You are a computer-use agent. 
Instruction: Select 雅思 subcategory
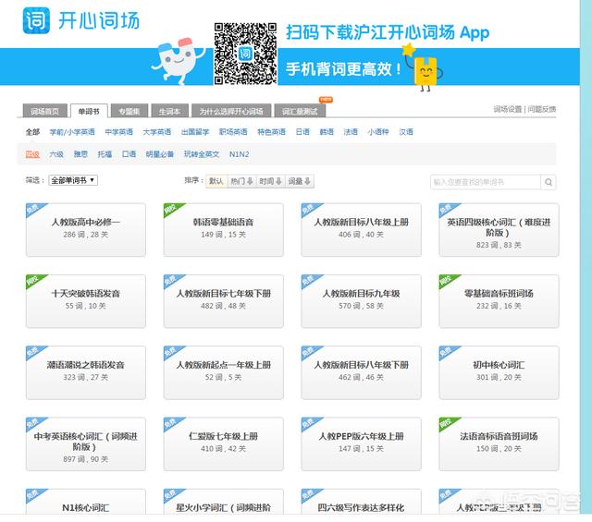click(x=80, y=154)
